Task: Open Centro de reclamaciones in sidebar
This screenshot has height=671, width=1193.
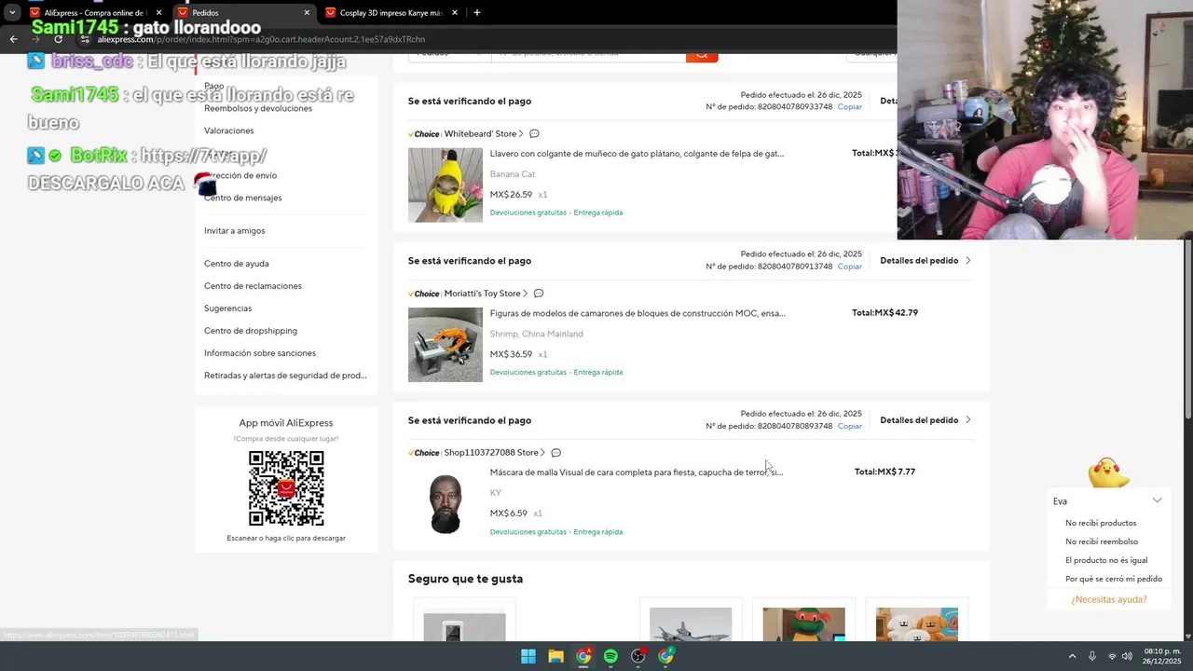Action: pos(253,286)
